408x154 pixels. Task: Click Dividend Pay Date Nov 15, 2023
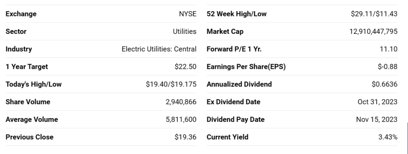[x=377, y=119]
